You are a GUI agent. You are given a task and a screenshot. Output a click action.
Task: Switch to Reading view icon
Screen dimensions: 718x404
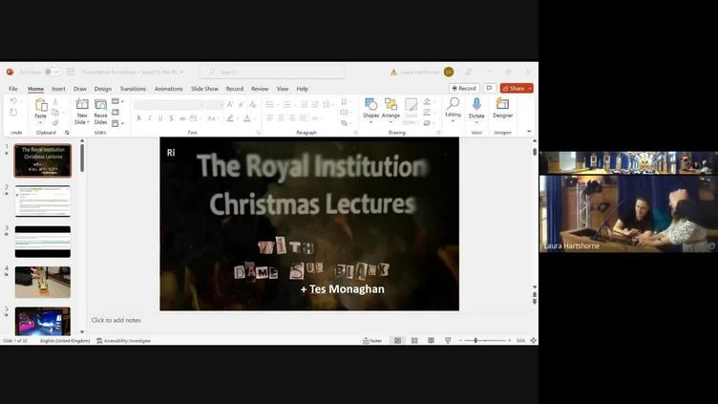tap(431, 340)
